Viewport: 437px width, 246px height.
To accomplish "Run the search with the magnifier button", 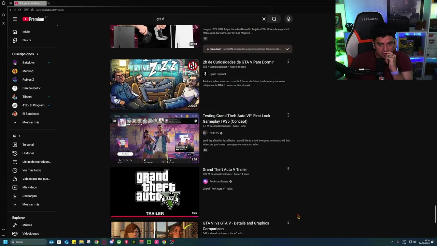I will tap(274, 19).
